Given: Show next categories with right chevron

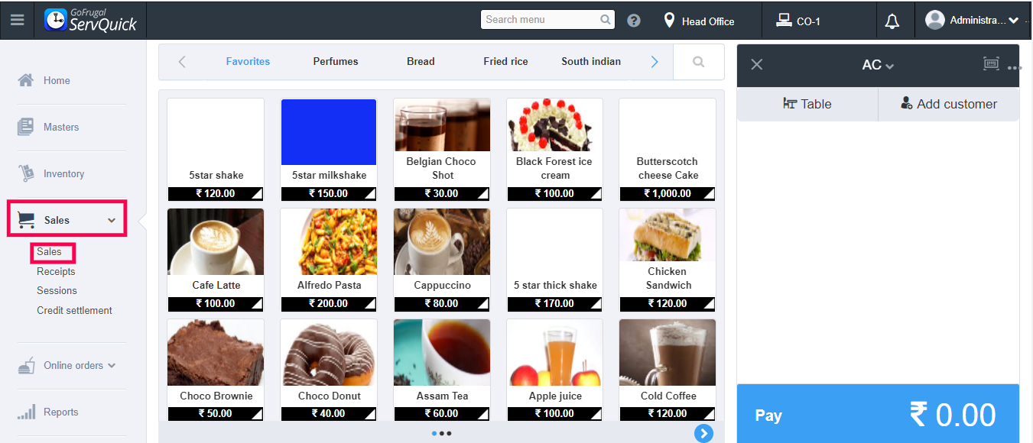Looking at the screenshot, I should point(655,62).
